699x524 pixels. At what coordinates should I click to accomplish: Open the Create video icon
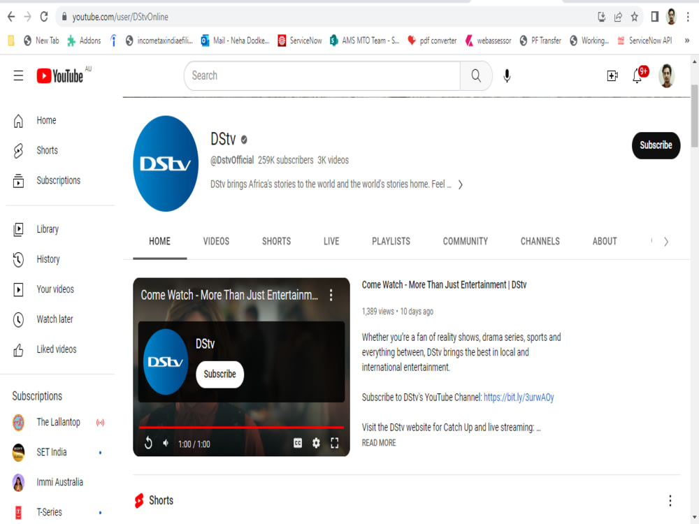pyautogui.click(x=612, y=75)
